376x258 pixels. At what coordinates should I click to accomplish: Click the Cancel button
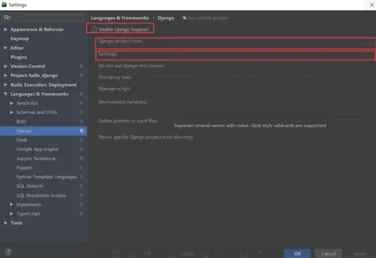328,253
